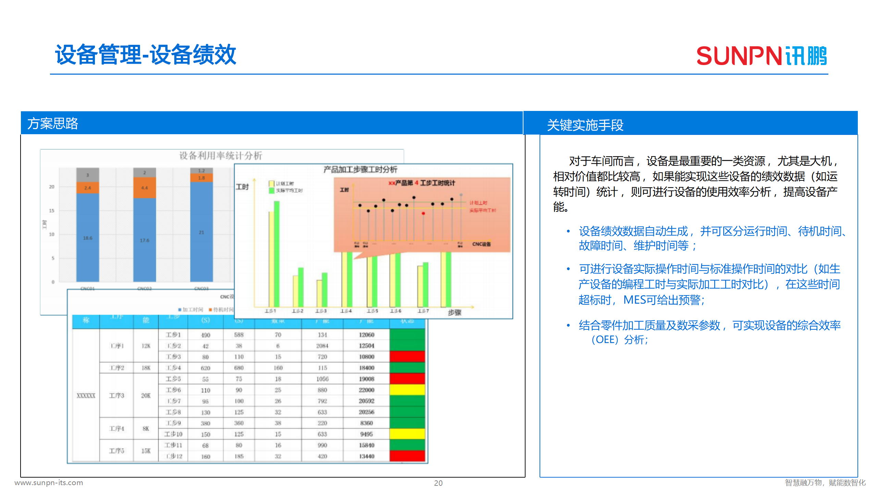Image resolution: width=877 pixels, height=493 pixels.
Task: Open the www.sunpn-its.com link
Action: (49, 483)
